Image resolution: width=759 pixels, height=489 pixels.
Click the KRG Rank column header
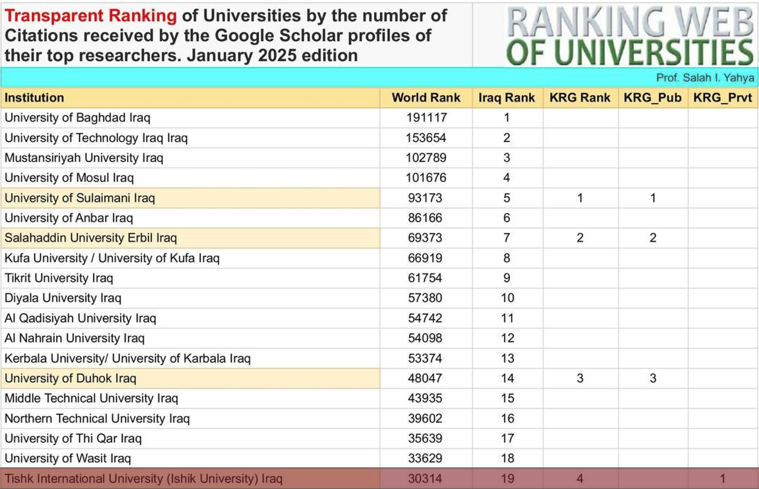coord(580,98)
